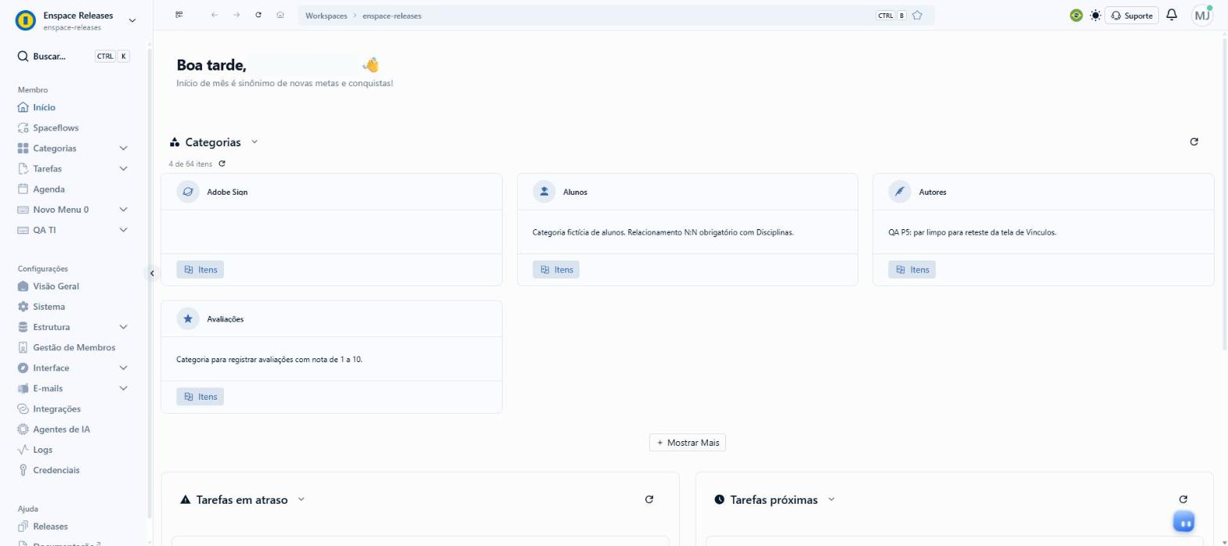Open Gestão de Membros
This screenshot has width=1228, height=546.
[x=74, y=347]
